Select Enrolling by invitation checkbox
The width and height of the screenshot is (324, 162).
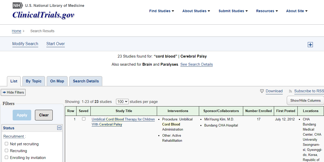click(x=7, y=157)
